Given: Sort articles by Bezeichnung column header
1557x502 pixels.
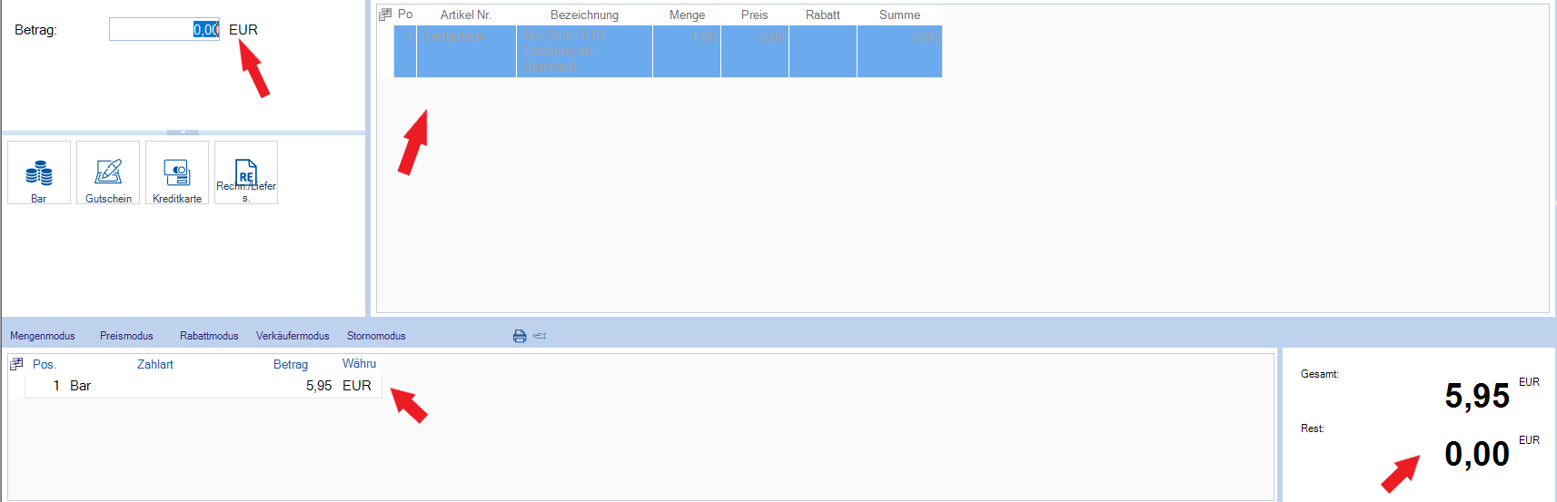Looking at the screenshot, I should [584, 15].
